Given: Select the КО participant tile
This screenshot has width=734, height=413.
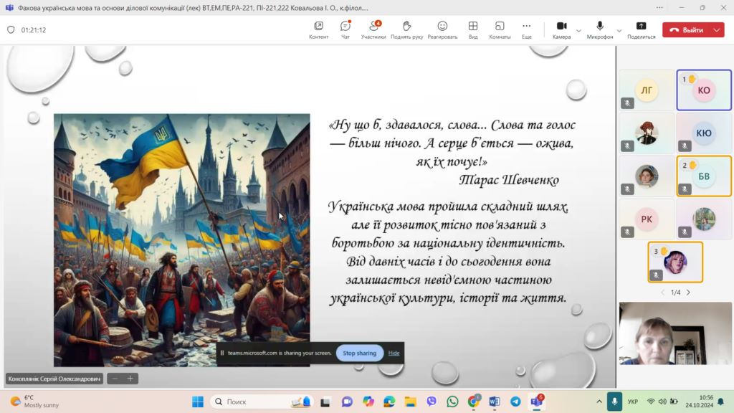Looking at the screenshot, I should pyautogui.click(x=704, y=90).
